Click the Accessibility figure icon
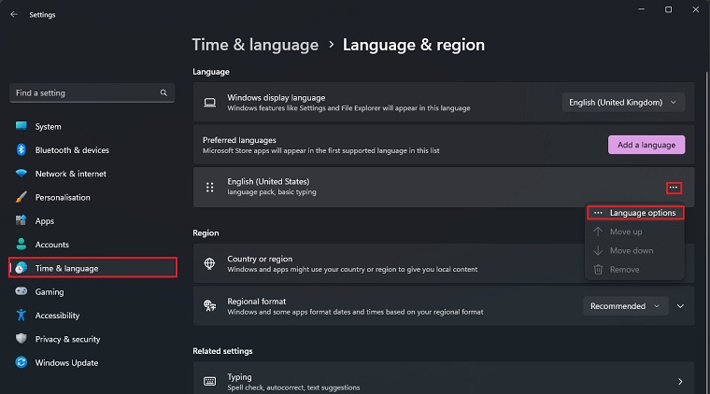Screen dimensions: 710x394 (x=21, y=315)
